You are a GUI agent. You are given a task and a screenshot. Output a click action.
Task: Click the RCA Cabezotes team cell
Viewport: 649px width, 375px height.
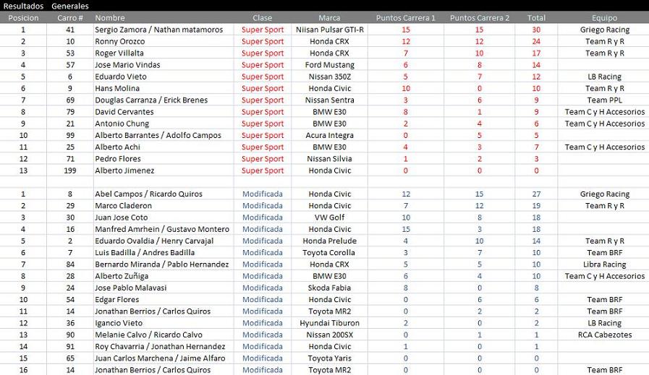tap(604, 335)
